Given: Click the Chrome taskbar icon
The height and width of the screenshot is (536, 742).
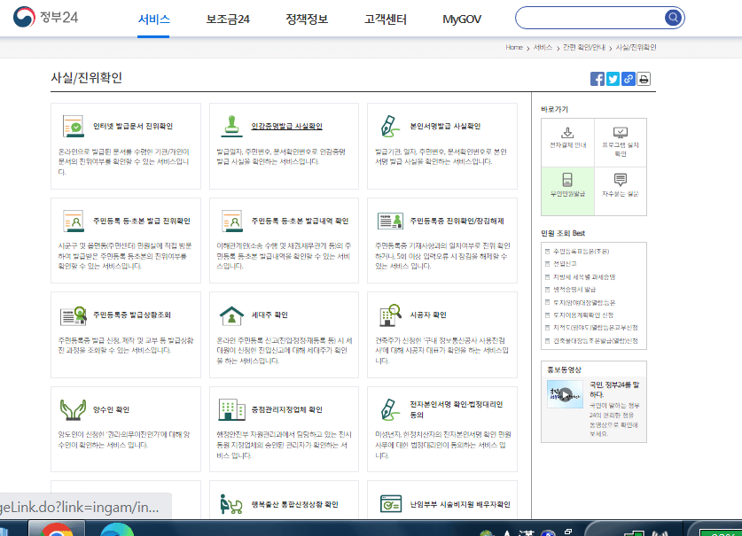Looking at the screenshot, I should click(57, 528).
